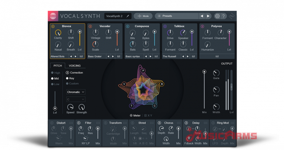Go to previous Talkbox preset arrow
Screen dimensions: 284x150
coord(183,56)
